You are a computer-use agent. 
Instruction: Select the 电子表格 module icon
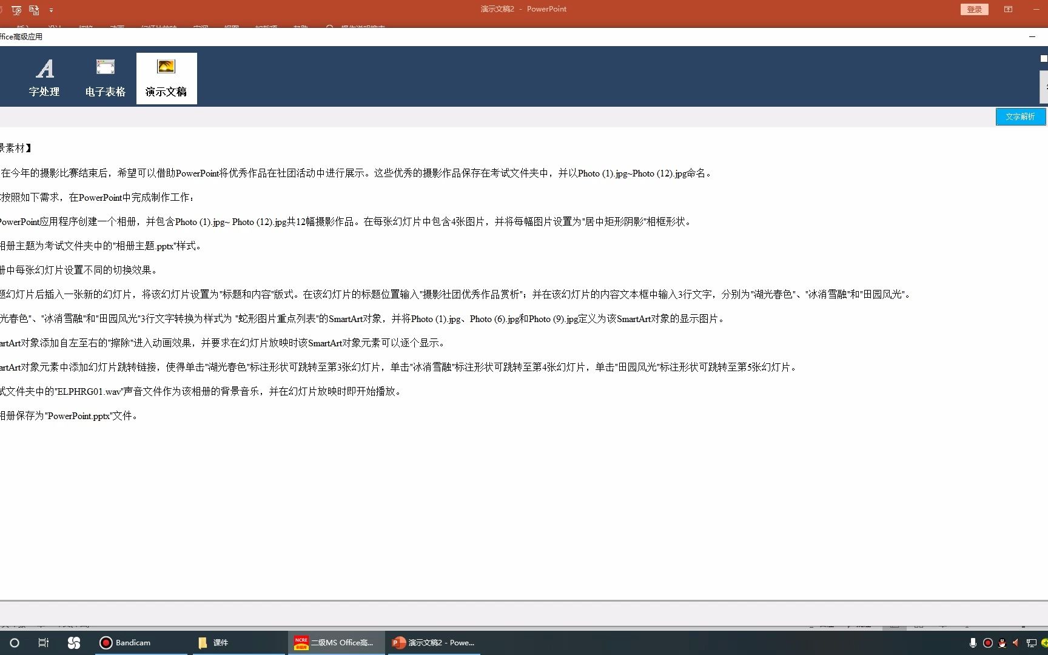tap(105, 78)
